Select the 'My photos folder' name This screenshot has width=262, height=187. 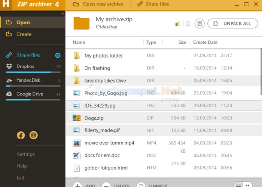click(104, 56)
